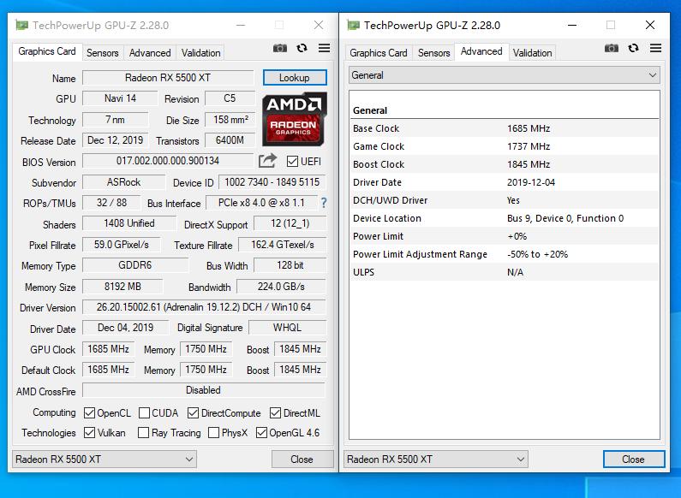Switch to Sensors tab in left window

point(103,52)
